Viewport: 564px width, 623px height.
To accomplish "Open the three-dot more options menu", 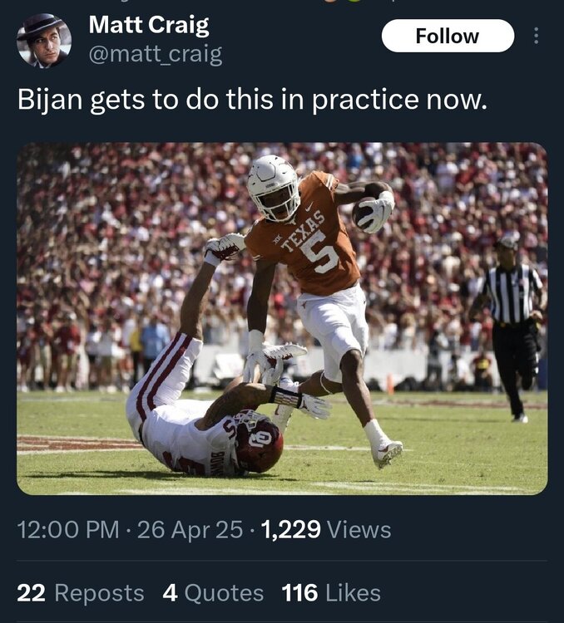I will click(x=536, y=37).
